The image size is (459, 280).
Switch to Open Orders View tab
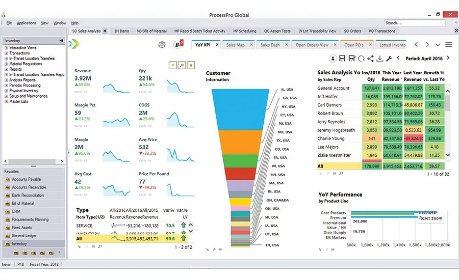[x=312, y=45]
